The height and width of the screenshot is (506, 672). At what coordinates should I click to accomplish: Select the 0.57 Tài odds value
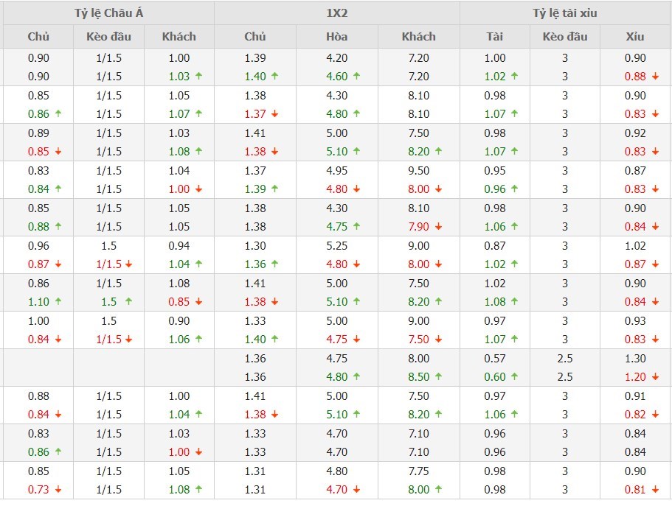[495, 358]
